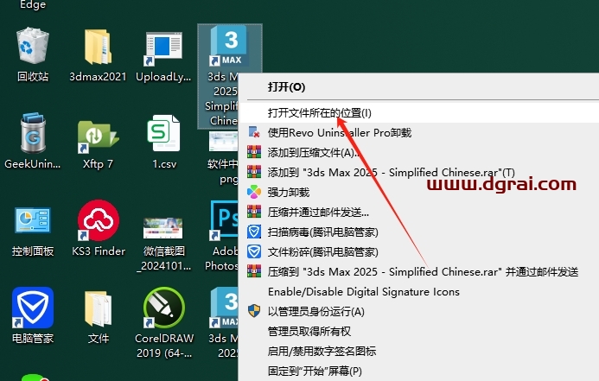Click the UAC shield icon beside 以管理员身份运行
Image resolution: width=599 pixels, height=381 pixels.
coord(254,311)
